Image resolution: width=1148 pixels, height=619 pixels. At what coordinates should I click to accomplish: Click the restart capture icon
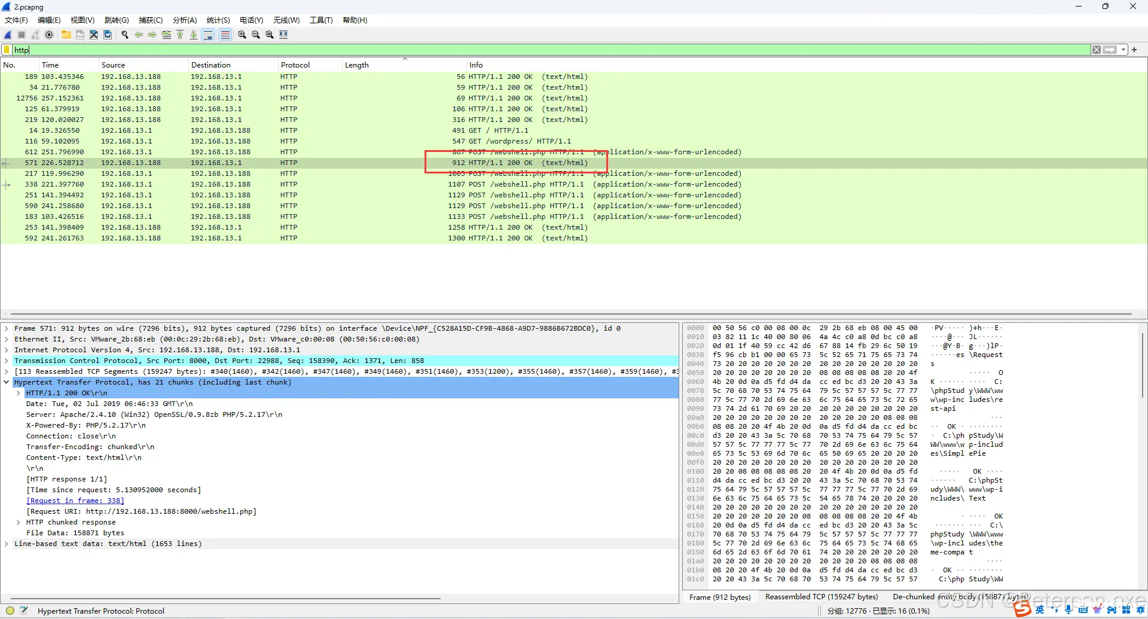point(35,35)
